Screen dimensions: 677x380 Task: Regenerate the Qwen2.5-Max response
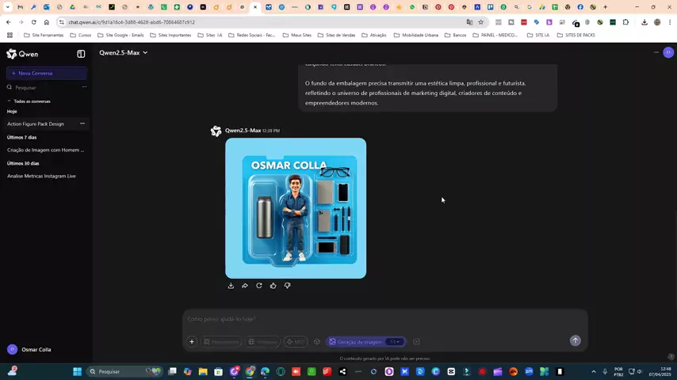(x=259, y=286)
